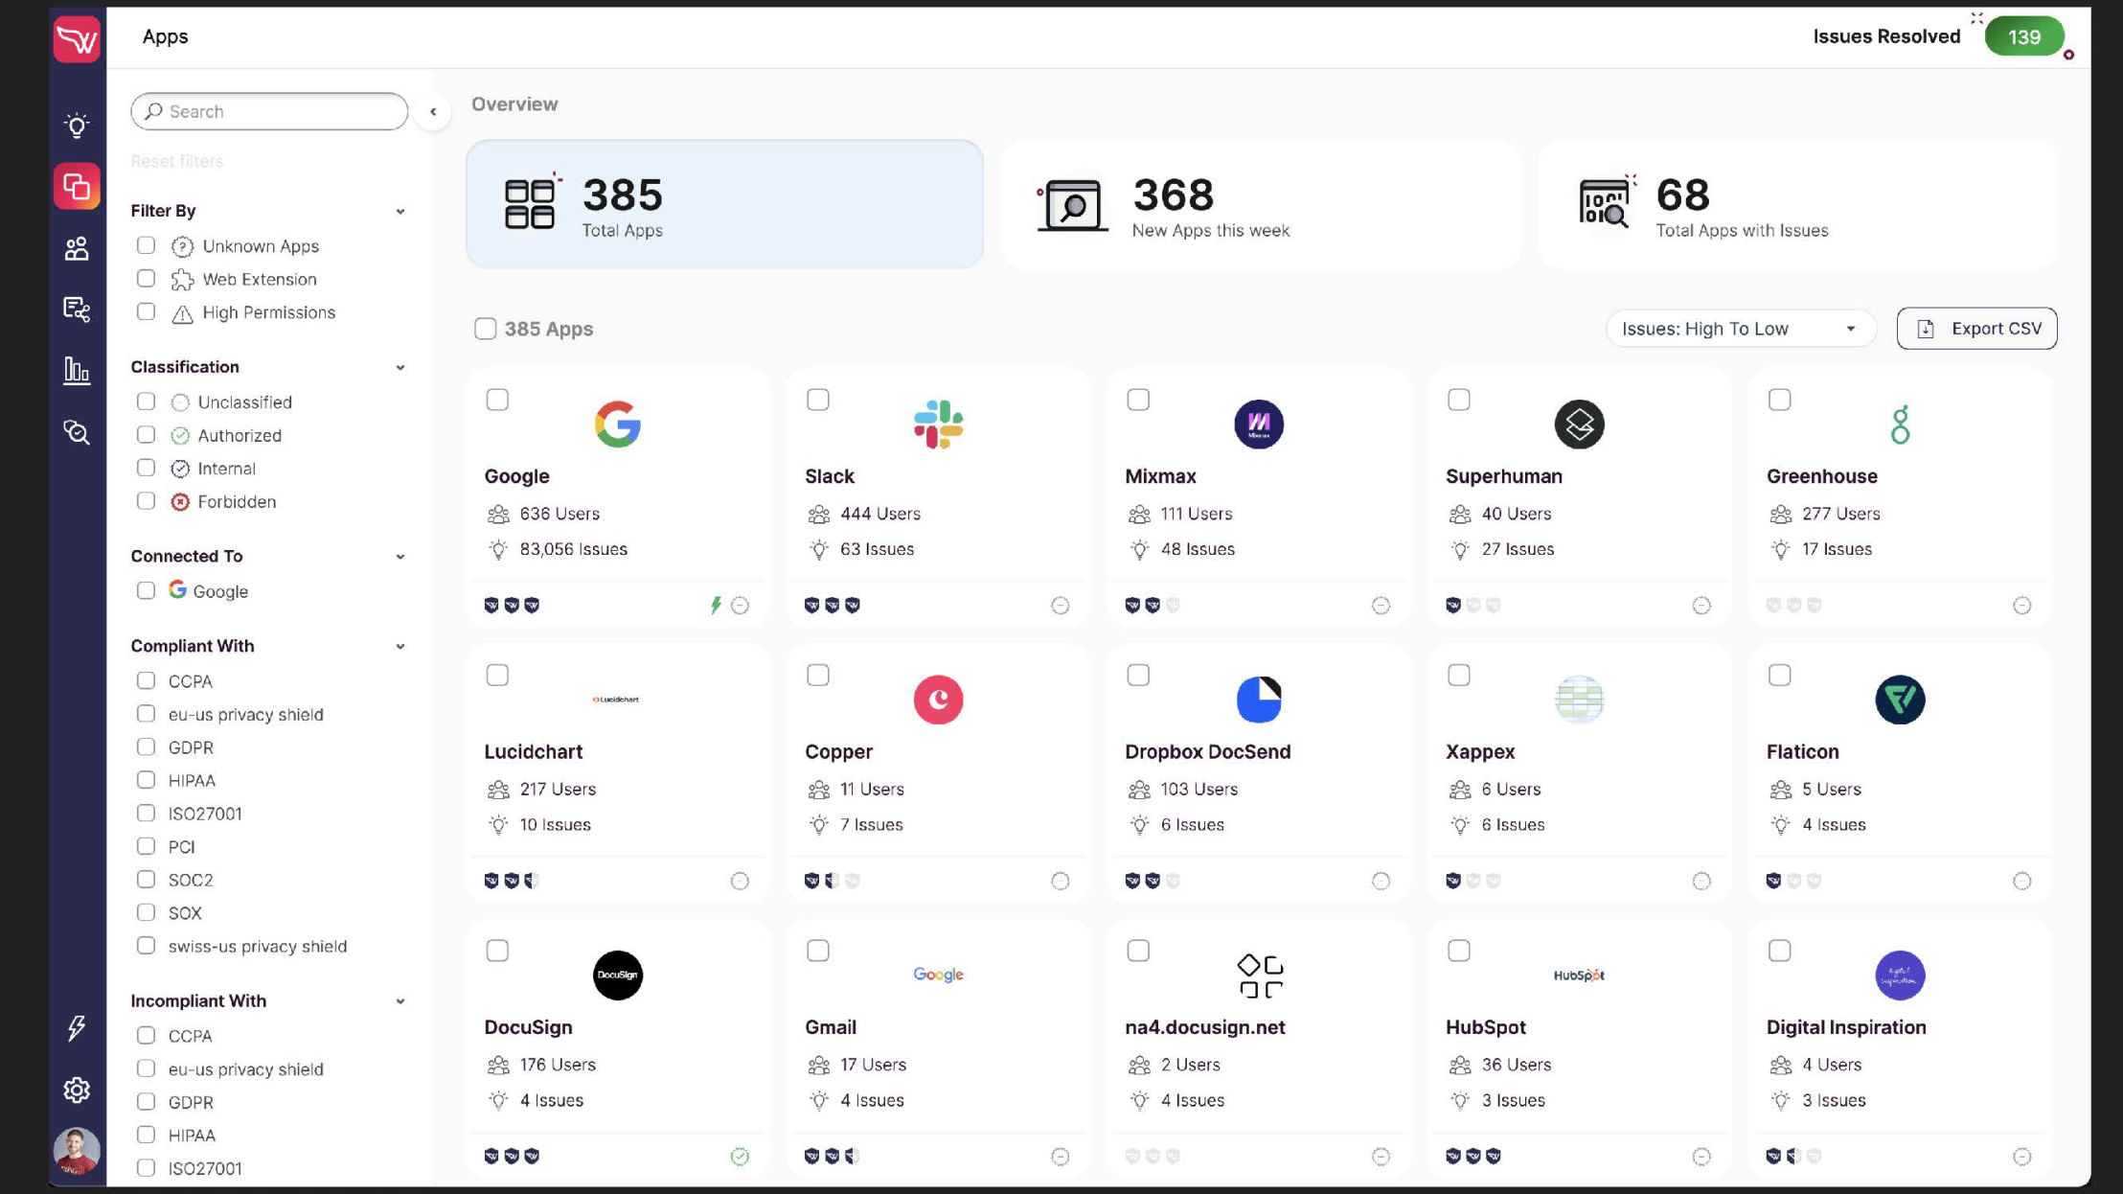
Task: Click the Slack logo on its card
Action: 938,424
